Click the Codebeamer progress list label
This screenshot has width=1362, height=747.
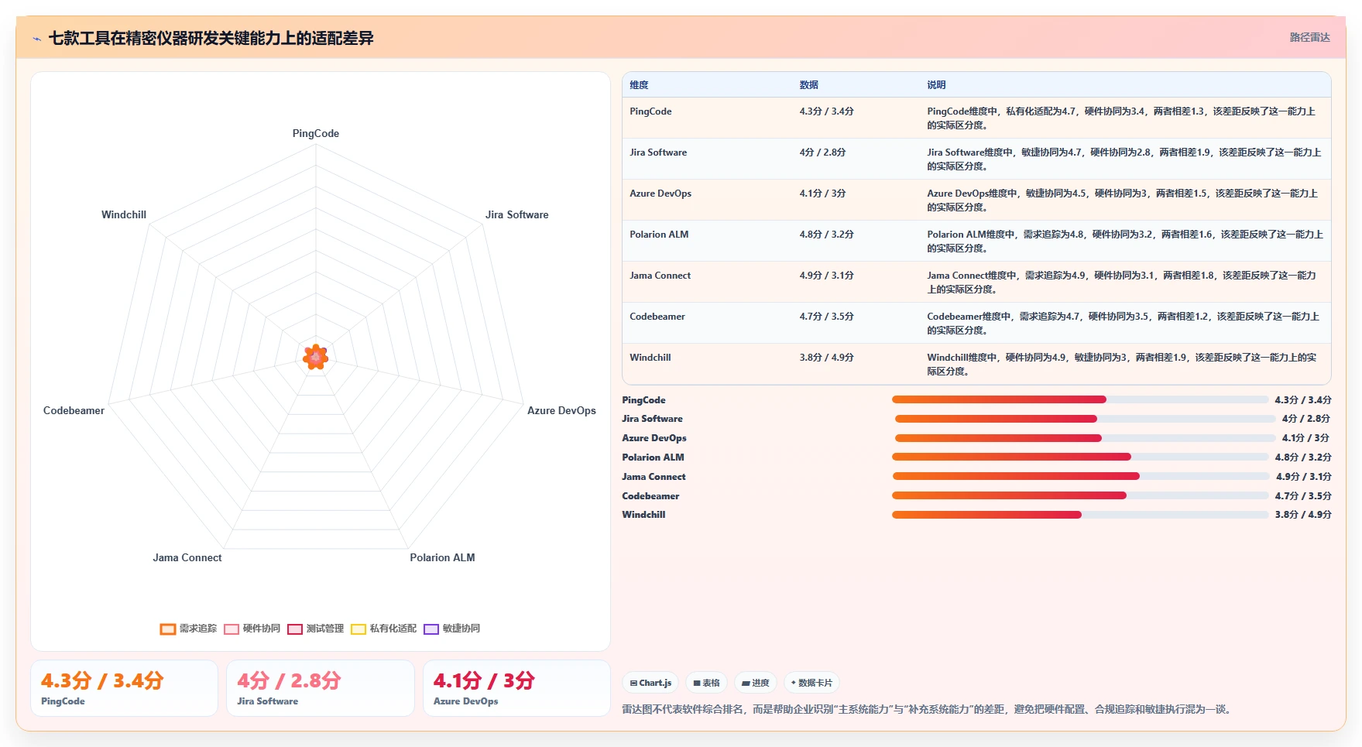tap(650, 496)
